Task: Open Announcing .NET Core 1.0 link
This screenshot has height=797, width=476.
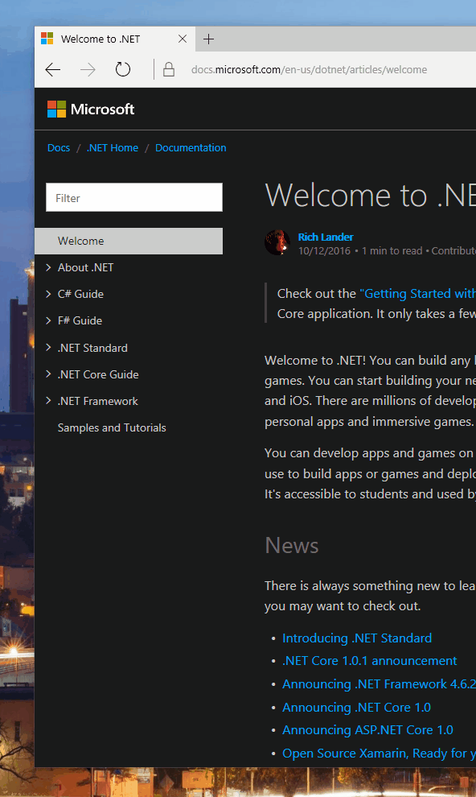Action: (356, 707)
